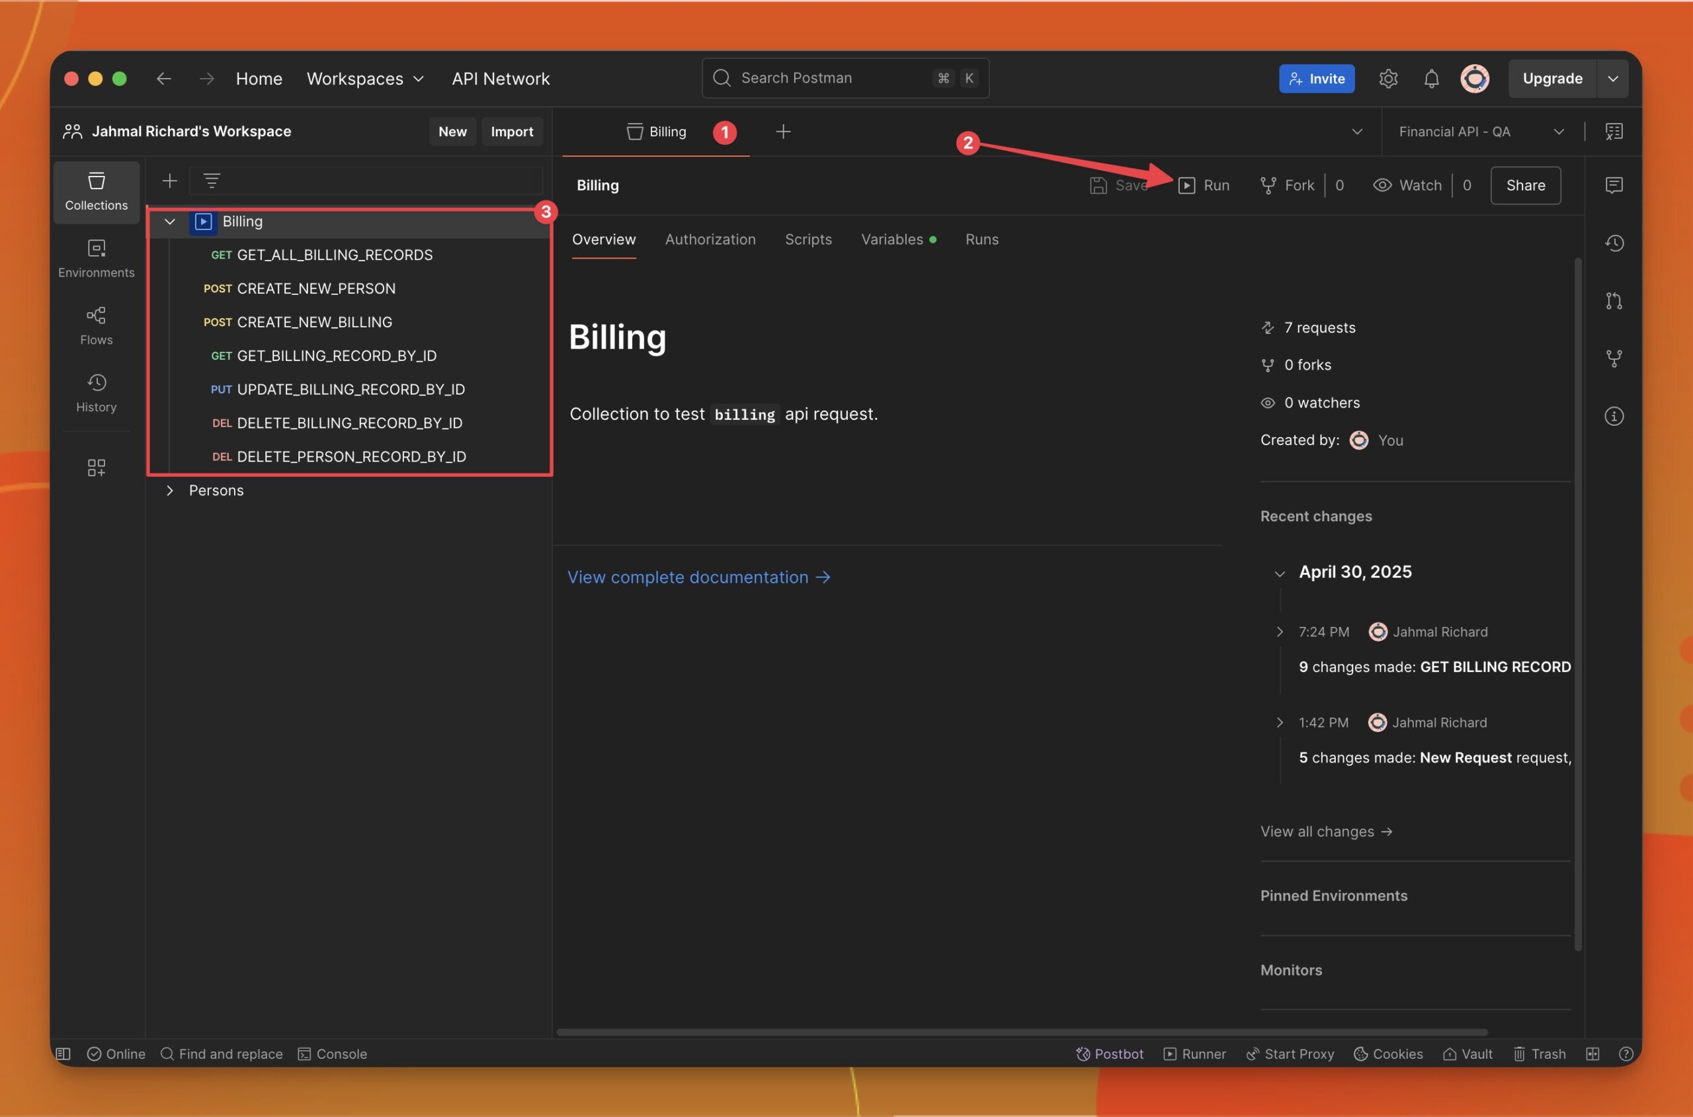This screenshot has width=1693, height=1117.
Task: Open the settings gear icon
Action: click(x=1387, y=78)
